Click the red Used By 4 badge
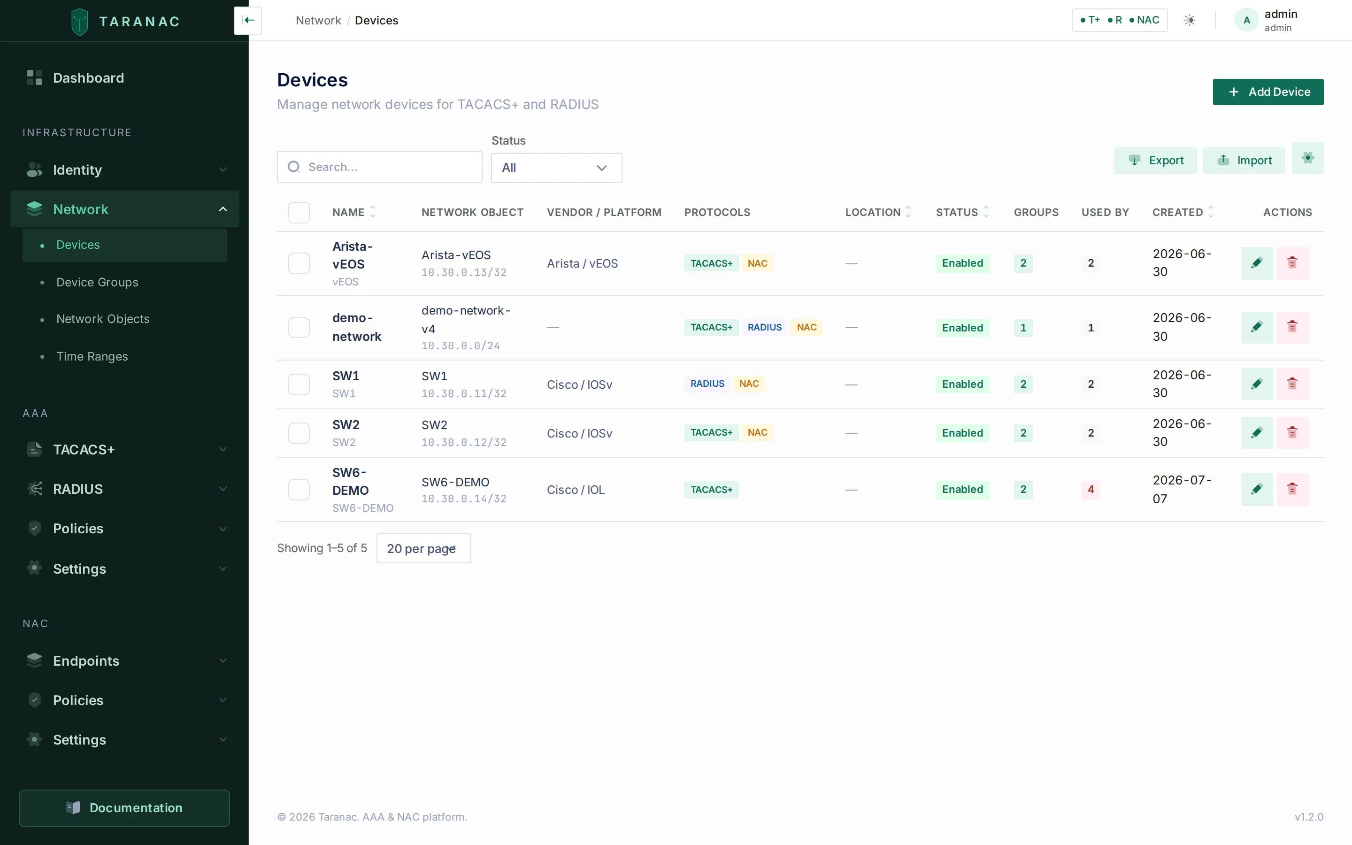 coord(1091,490)
